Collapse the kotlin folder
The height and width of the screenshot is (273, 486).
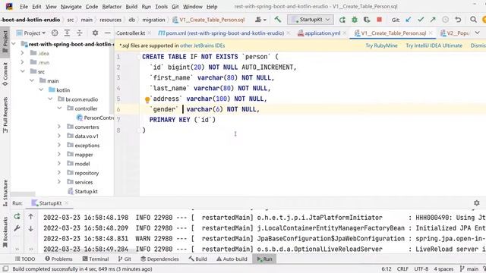click(41, 89)
